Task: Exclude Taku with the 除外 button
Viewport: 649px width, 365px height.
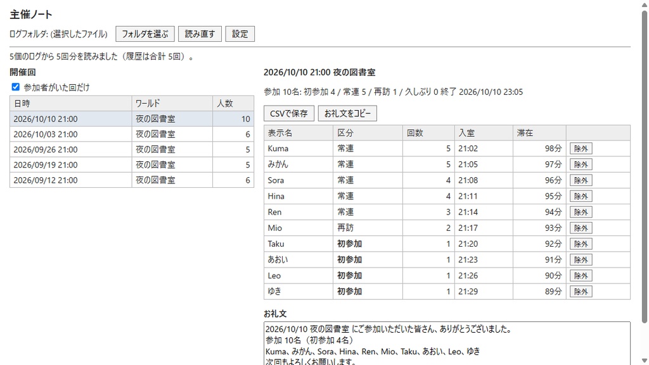Action: pyautogui.click(x=581, y=244)
